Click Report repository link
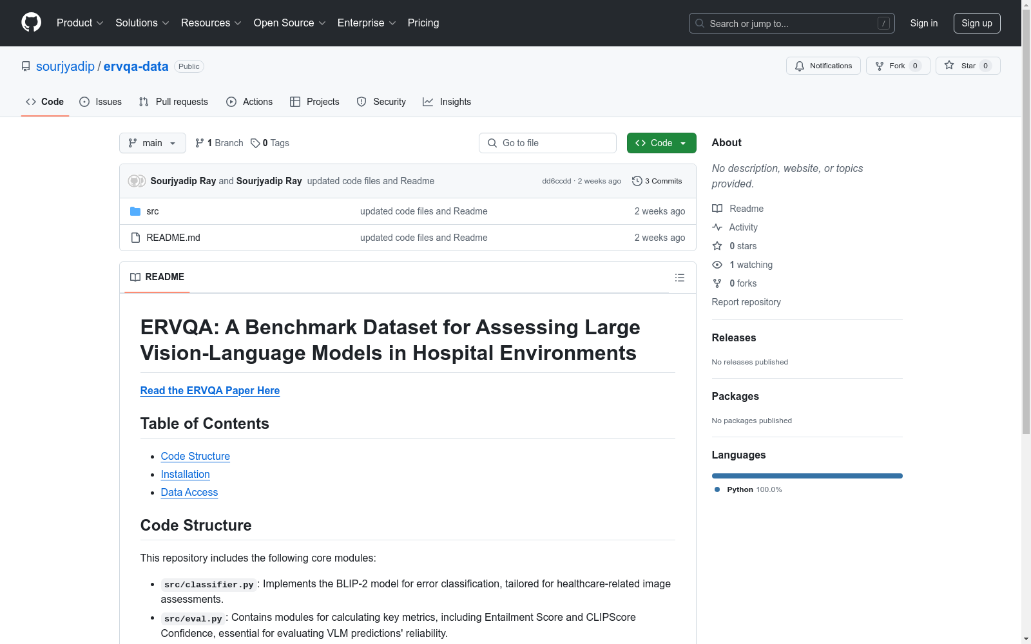Image resolution: width=1031 pixels, height=644 pixels. 746,302
